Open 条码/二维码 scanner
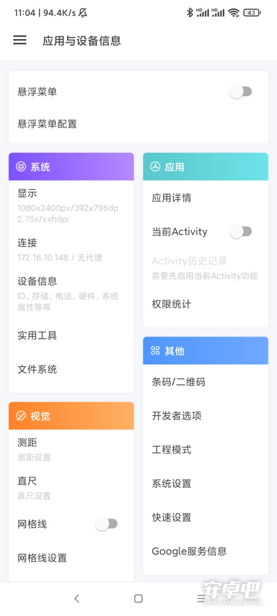Image resolution: width=277 pixels, height=616 pixels. [206, 382]
